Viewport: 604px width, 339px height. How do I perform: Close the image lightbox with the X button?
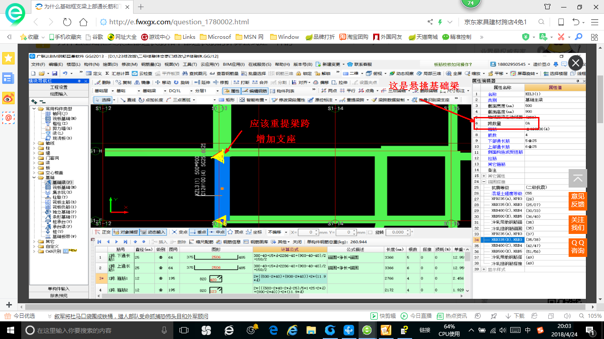(575, 62)
